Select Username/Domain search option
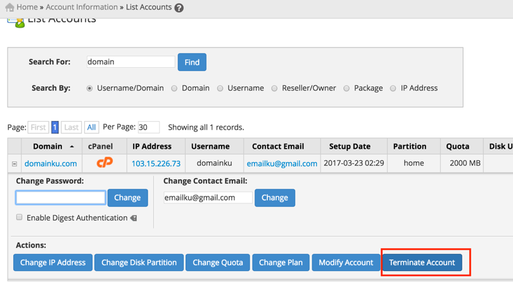This screenshot has width=513, height=285. coord(89,88)
